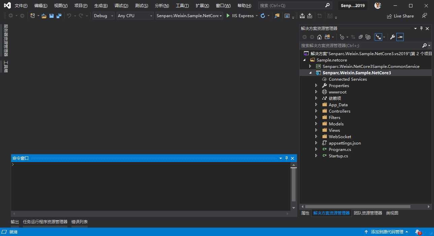This screenshot has width=434, height=236.
Task: Open the 视图(V) menu
Action: click(x=61, y=6)
